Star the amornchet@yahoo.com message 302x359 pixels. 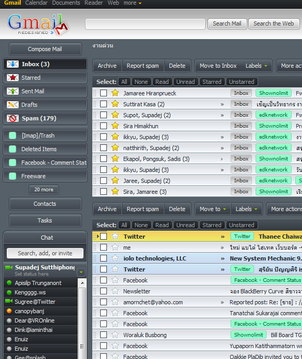115,302
